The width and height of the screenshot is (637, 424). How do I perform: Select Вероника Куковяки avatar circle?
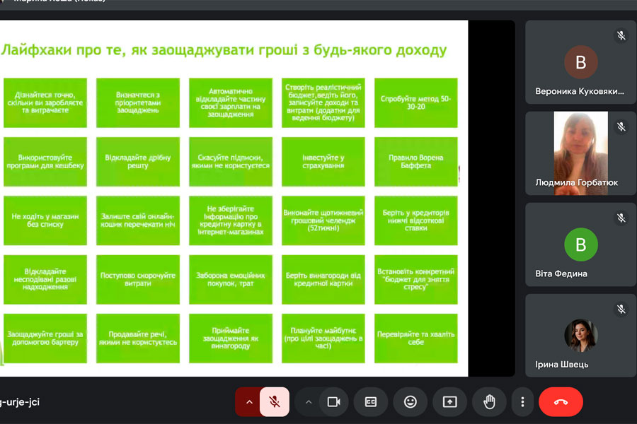pos(581,62)
